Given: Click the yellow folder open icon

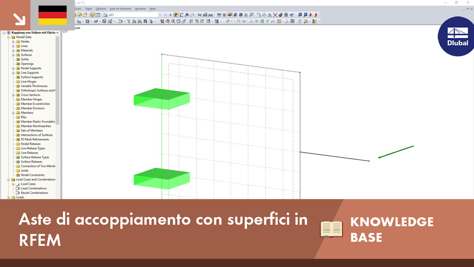Looking at the screenshot, I should pos(85,15).
